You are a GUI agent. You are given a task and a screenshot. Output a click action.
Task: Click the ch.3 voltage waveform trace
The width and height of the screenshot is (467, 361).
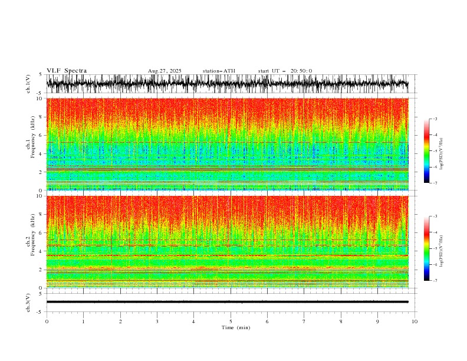click(227, 302)
